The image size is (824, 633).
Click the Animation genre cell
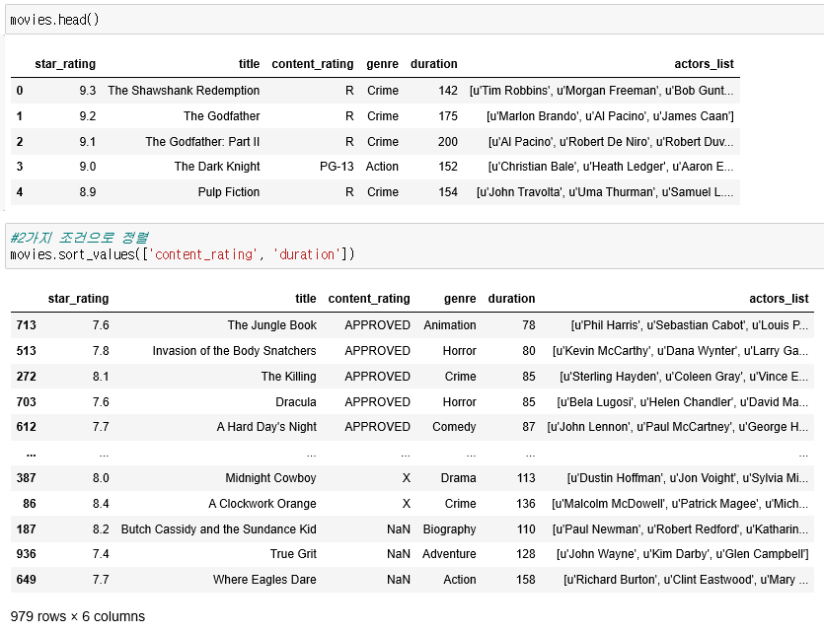tap(450, 325)
